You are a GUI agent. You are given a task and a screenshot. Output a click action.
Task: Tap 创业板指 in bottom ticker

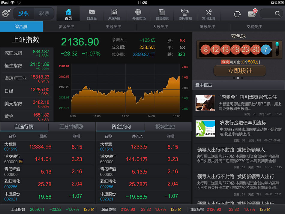pyautogui.click(x=196, y=209)
